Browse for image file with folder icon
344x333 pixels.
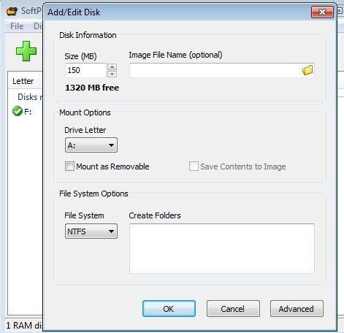click(x=307, y=70)
